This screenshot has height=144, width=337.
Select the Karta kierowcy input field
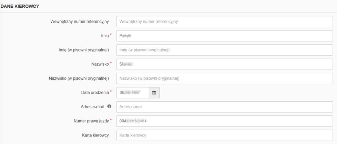point(224,135)
